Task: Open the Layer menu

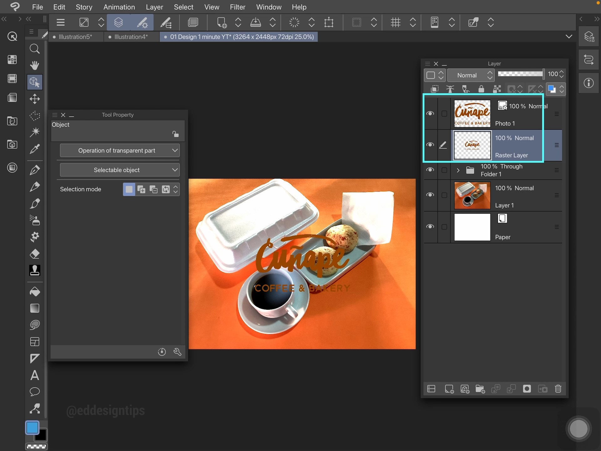Action: 154,7
